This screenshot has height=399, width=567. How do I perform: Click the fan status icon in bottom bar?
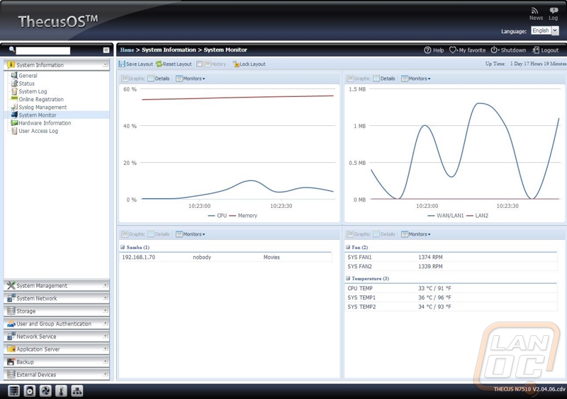point(45,391)
